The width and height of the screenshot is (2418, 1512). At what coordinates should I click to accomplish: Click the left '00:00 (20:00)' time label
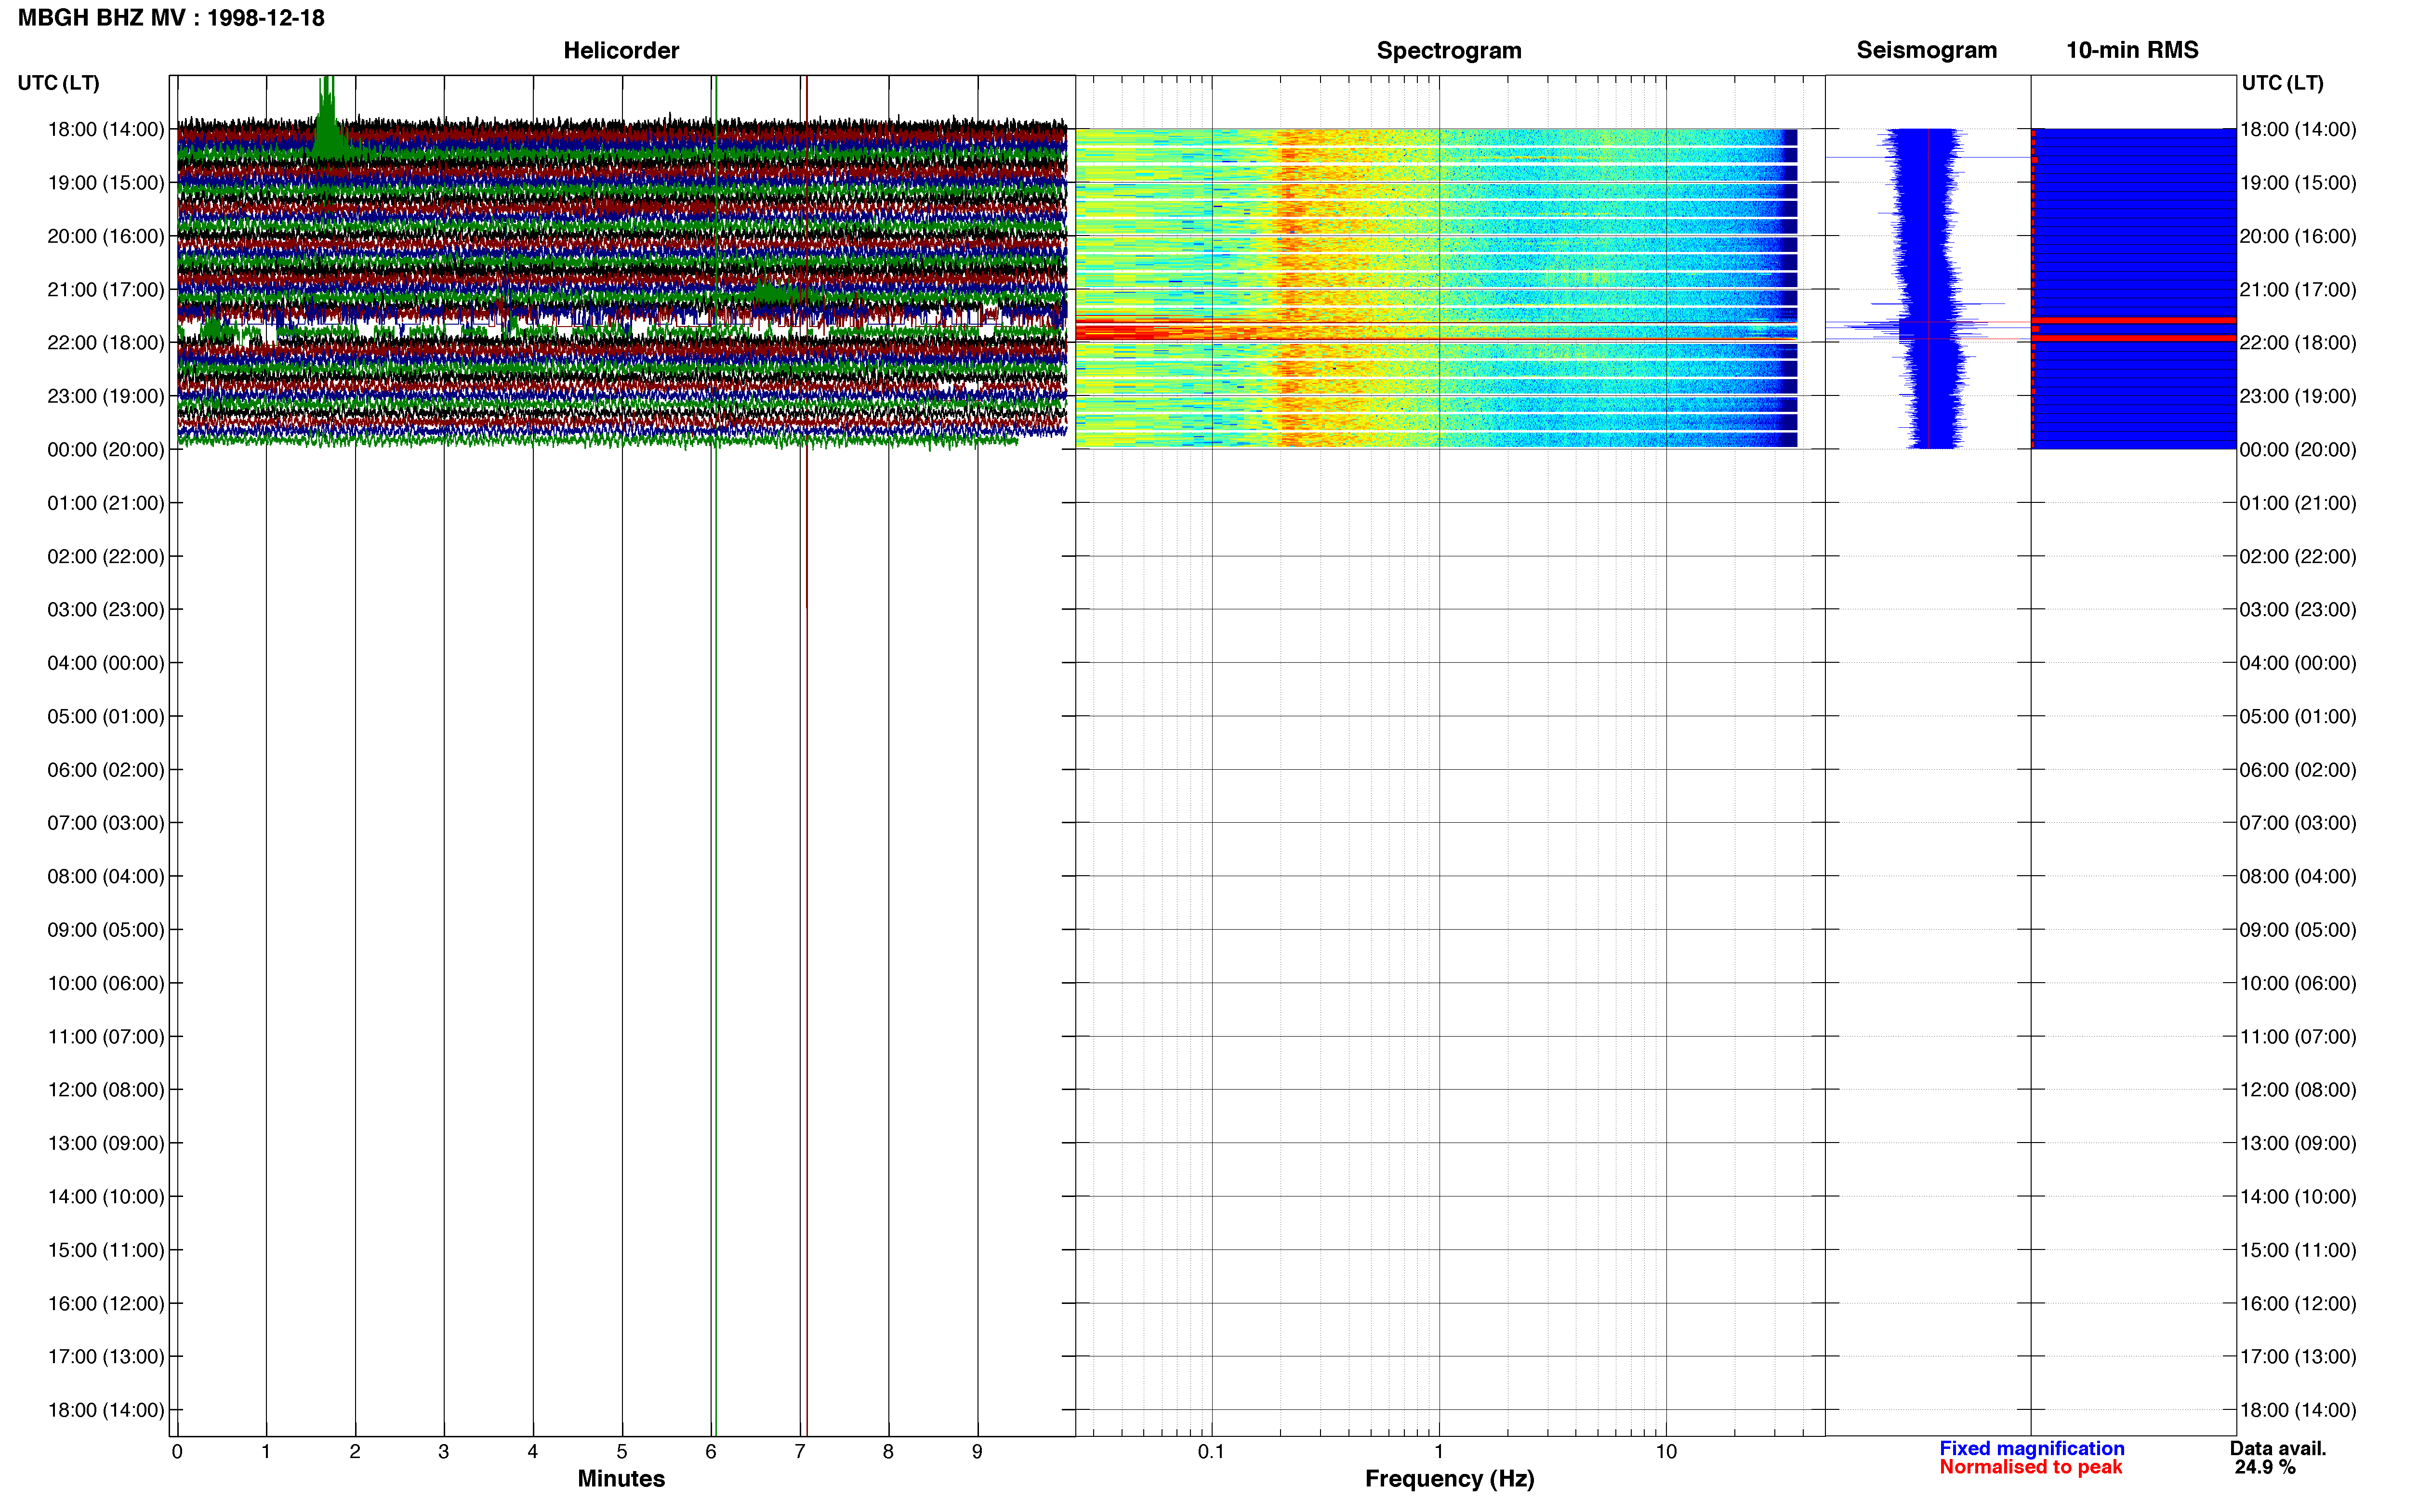click(106, 450)
